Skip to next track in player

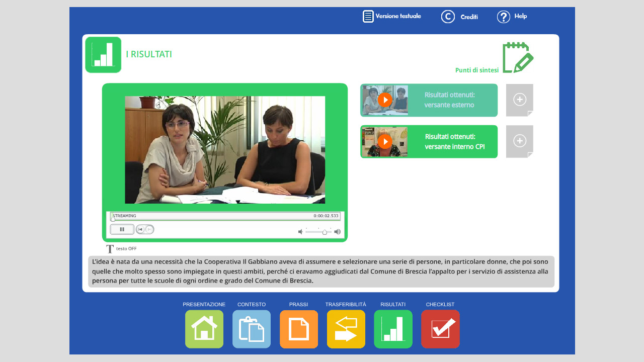[149, 229]
